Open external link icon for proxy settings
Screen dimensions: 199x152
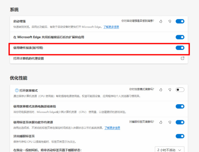pyautogui.click(x=183, y=58)
